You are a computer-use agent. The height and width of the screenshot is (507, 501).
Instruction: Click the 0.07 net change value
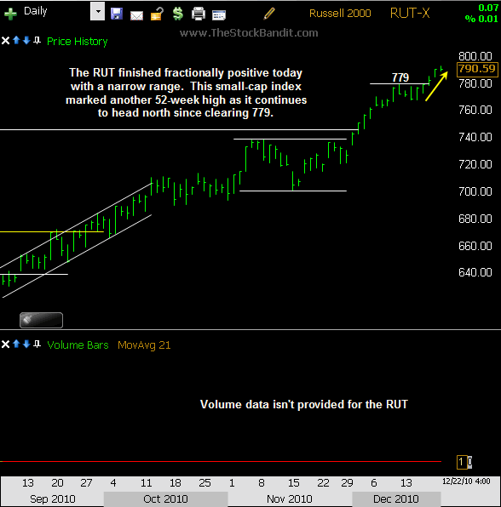tap(488, 8)
